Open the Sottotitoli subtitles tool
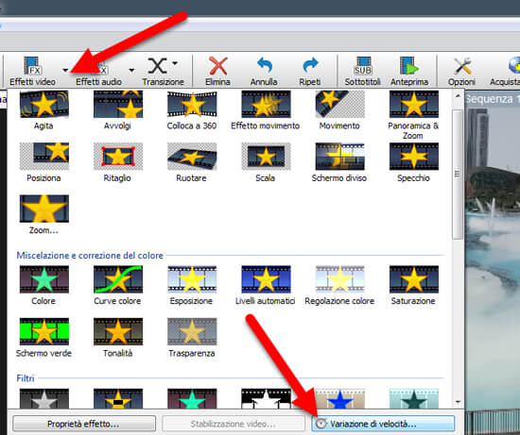The height and width of the screenshot is (435, 520). point(362,71)
